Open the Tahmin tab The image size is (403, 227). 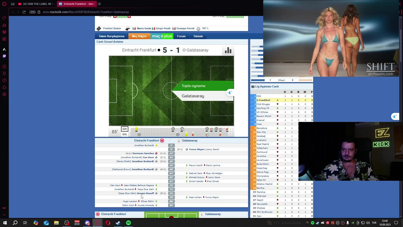point(198,36)
